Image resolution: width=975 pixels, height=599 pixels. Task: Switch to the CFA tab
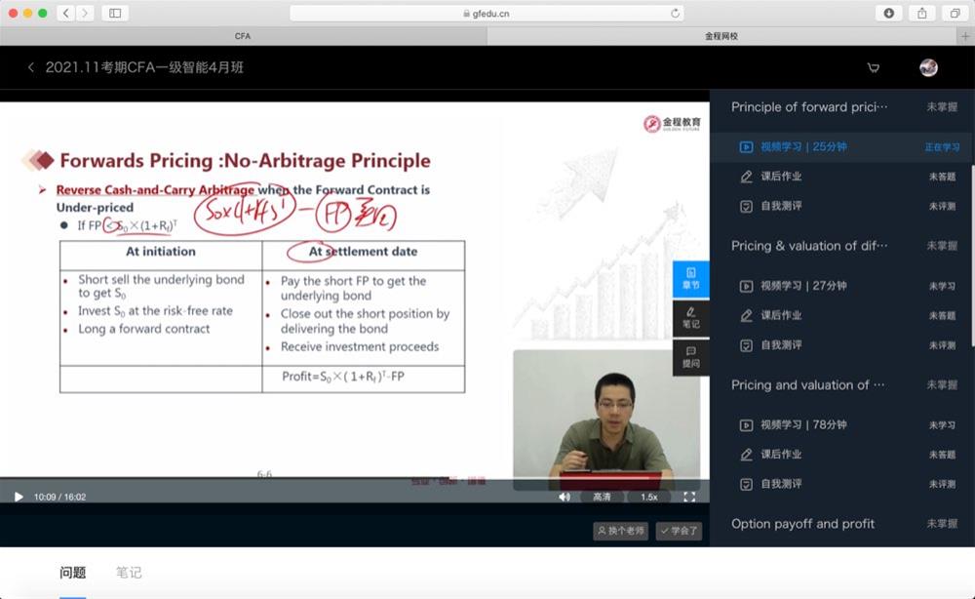pyautogui.click(x=243, y=36)
